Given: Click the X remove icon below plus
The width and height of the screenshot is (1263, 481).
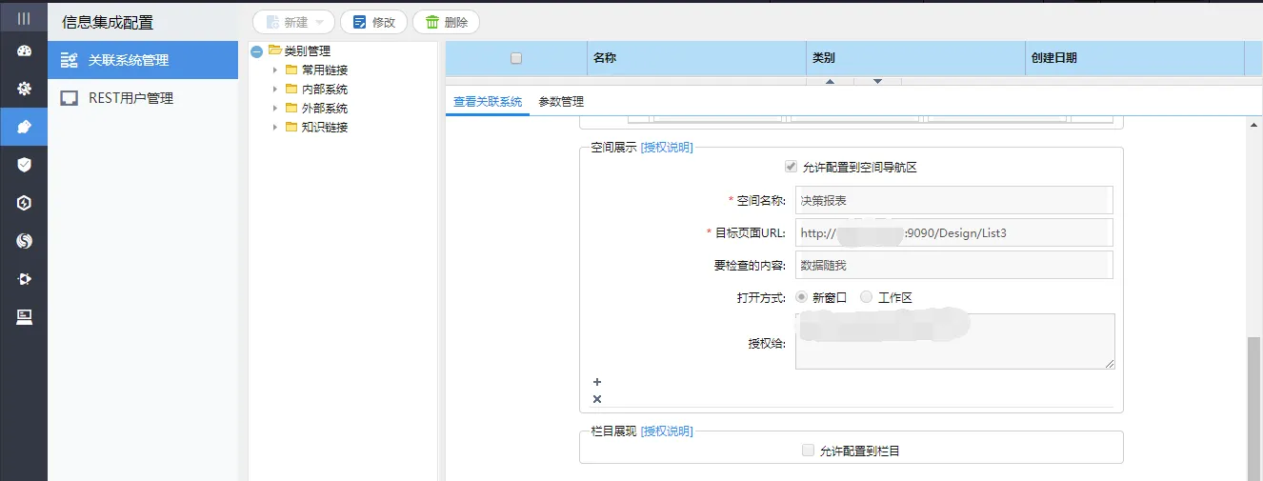Looking at the screenshot, I should (597, 399).
